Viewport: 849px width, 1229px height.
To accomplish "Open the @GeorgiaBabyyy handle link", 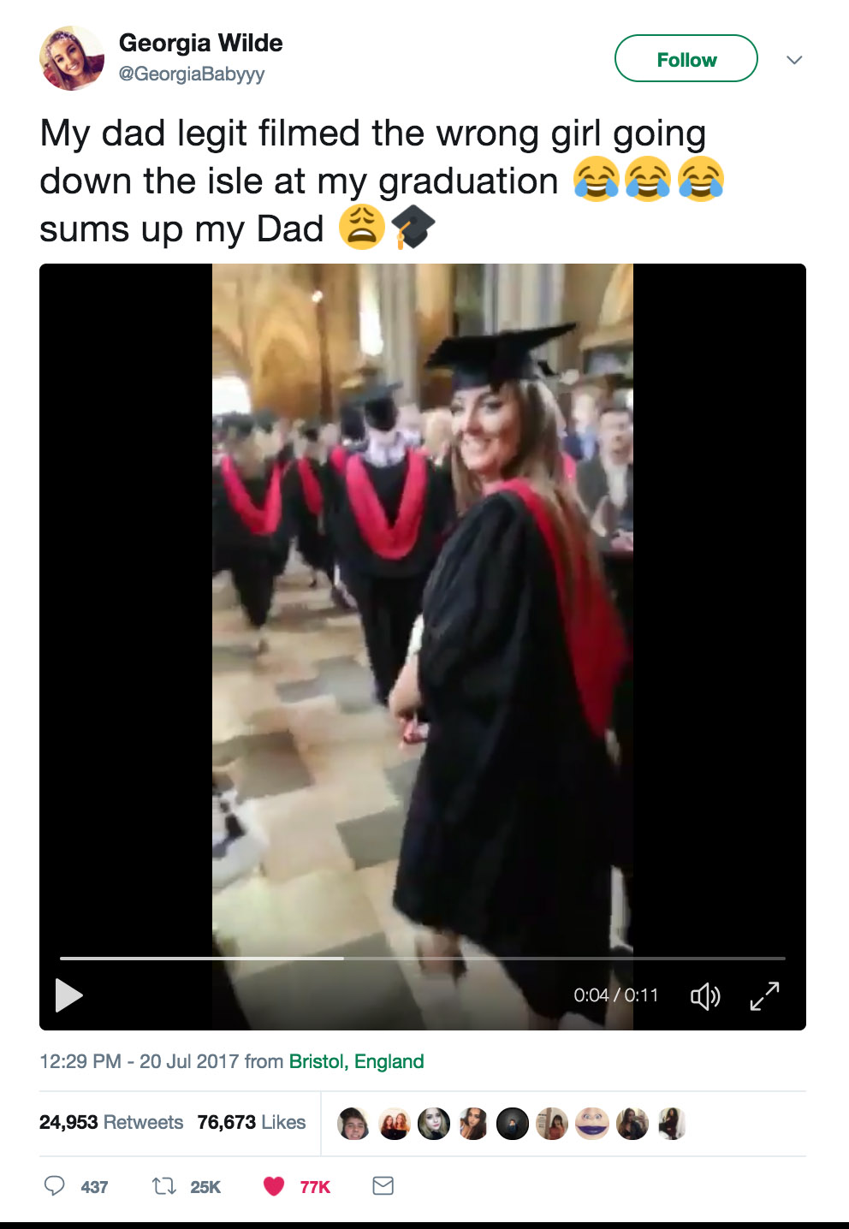I will coord(192,74).
